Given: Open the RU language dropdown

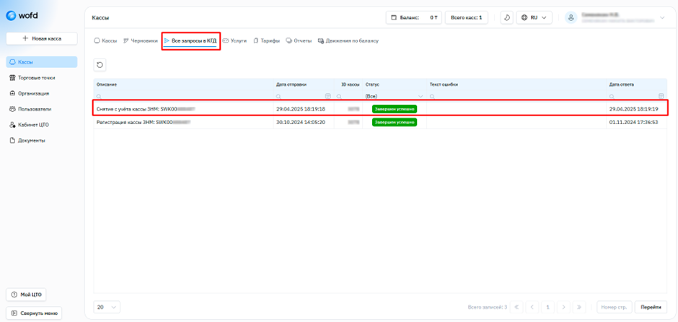Looking at the screenshot, I should pyautogui.click(x=534, y=18).
